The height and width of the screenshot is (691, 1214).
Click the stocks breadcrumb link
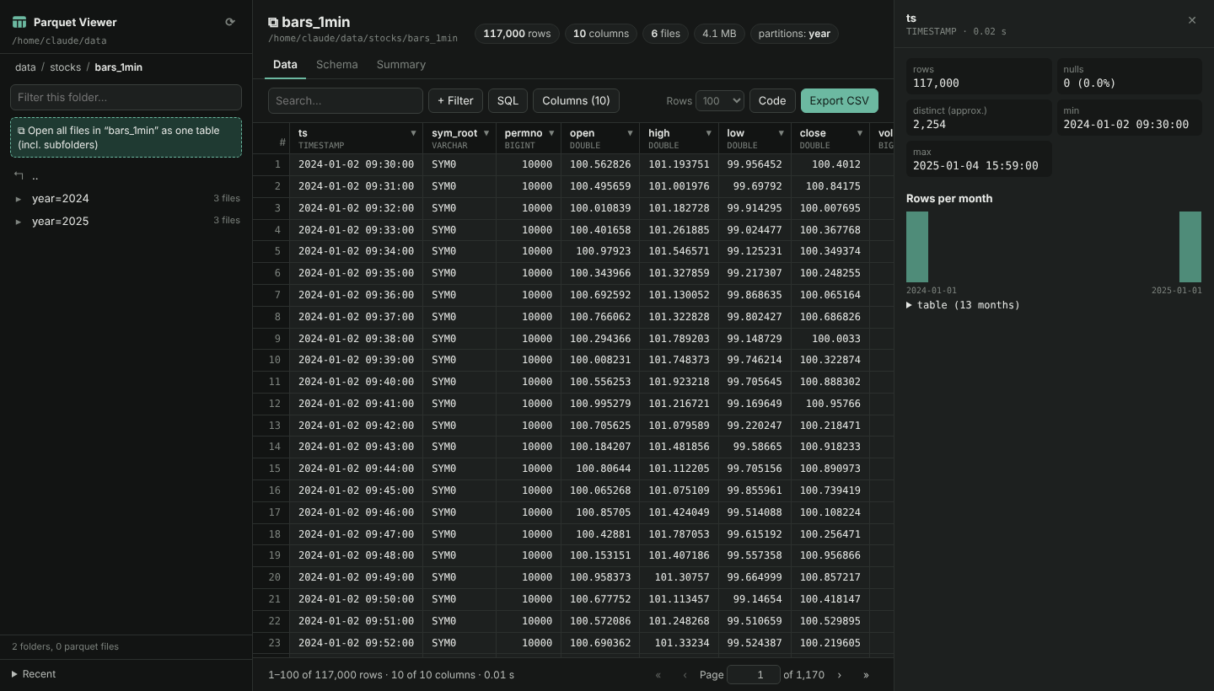pyautogui.click(x=66, y=67)
